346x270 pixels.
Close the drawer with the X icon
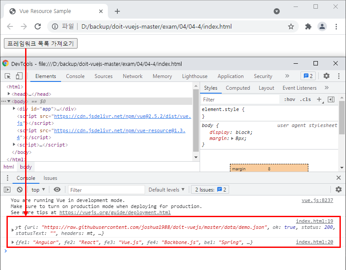(x=339, y=178)
